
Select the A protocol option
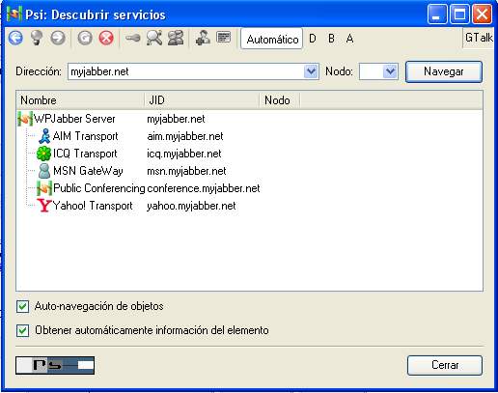[350, 39]
